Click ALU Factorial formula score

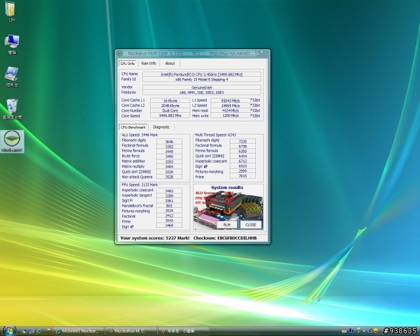(169, 146)
